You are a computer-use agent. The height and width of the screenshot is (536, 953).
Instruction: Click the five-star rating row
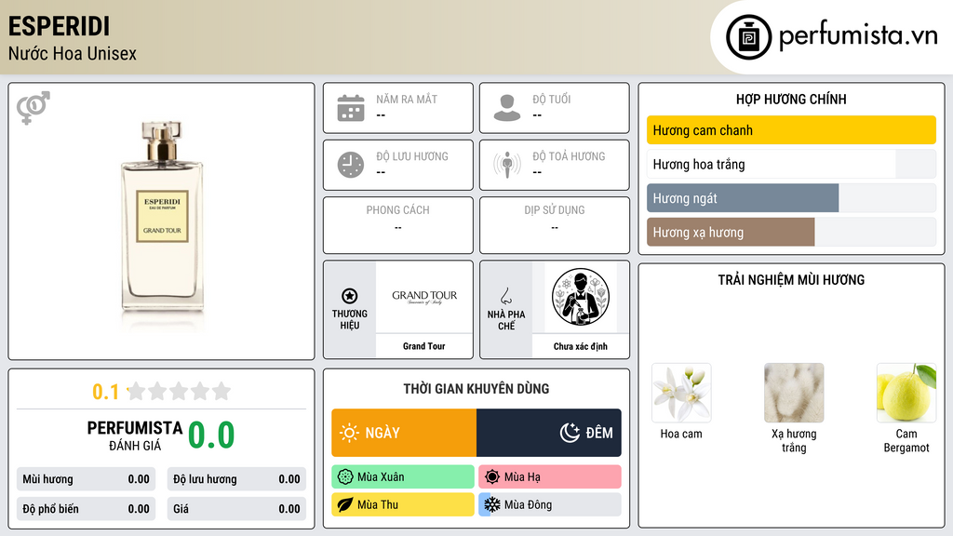(x=179, y=391)
